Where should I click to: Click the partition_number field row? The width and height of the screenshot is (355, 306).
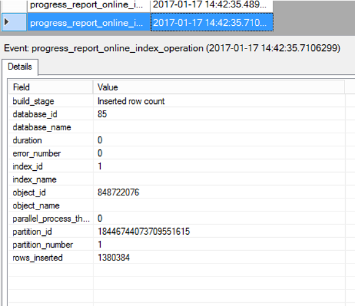[177, 245]
